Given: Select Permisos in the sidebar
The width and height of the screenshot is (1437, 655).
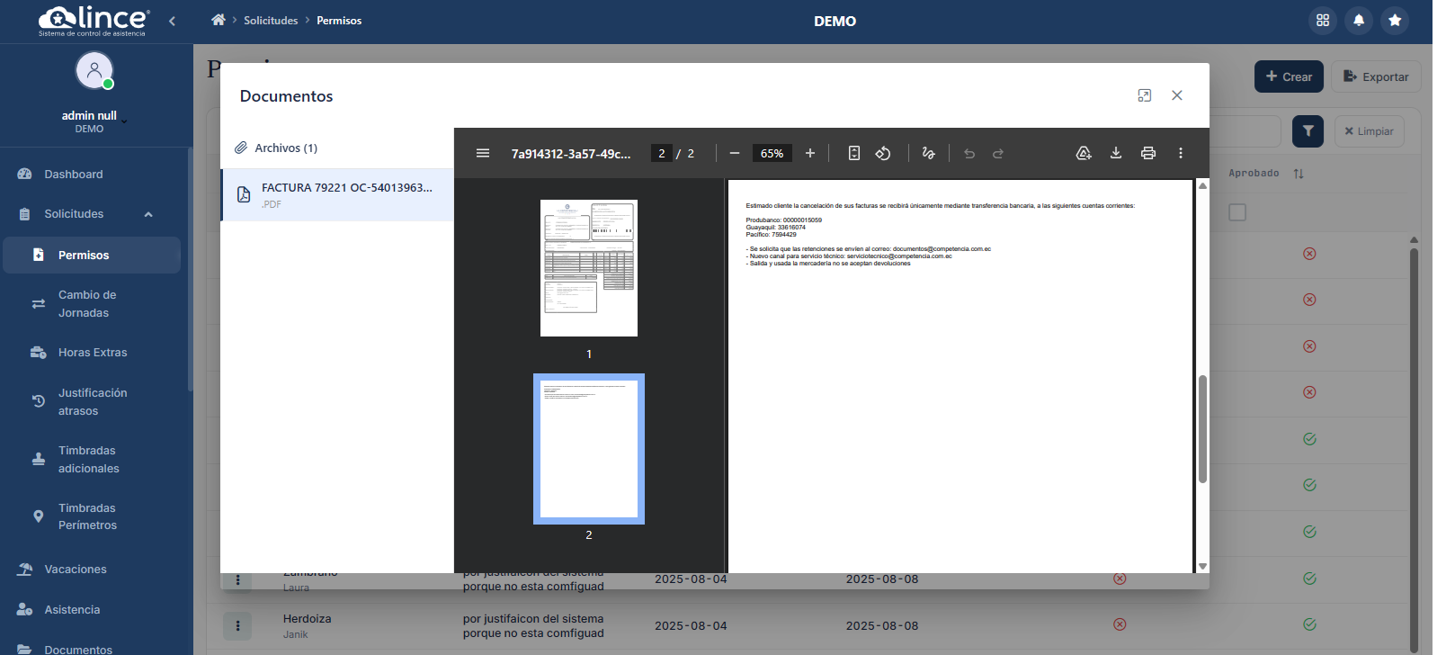Looking at the screenshot, I should pos(92,256).
